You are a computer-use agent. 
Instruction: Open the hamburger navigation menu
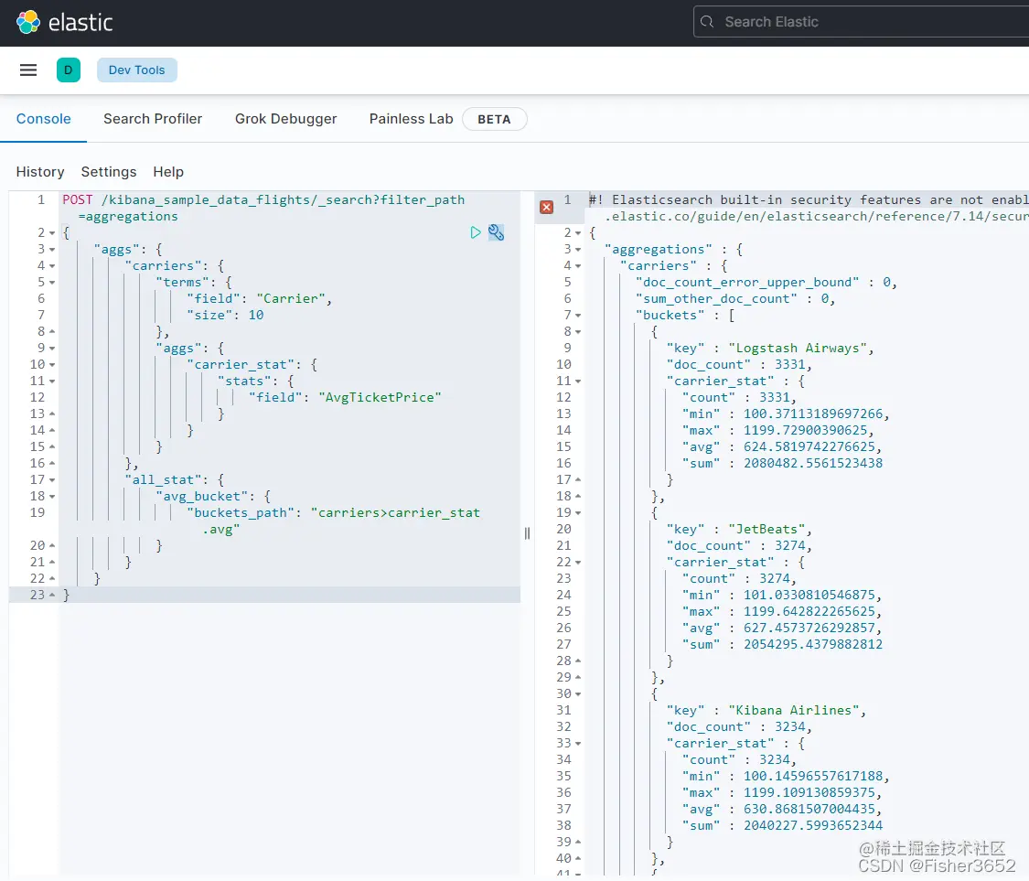click(28, 70)
